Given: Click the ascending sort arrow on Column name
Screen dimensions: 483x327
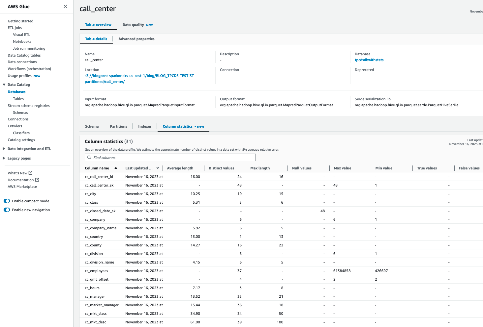Looking at the screenshot, I should point(116,168).
